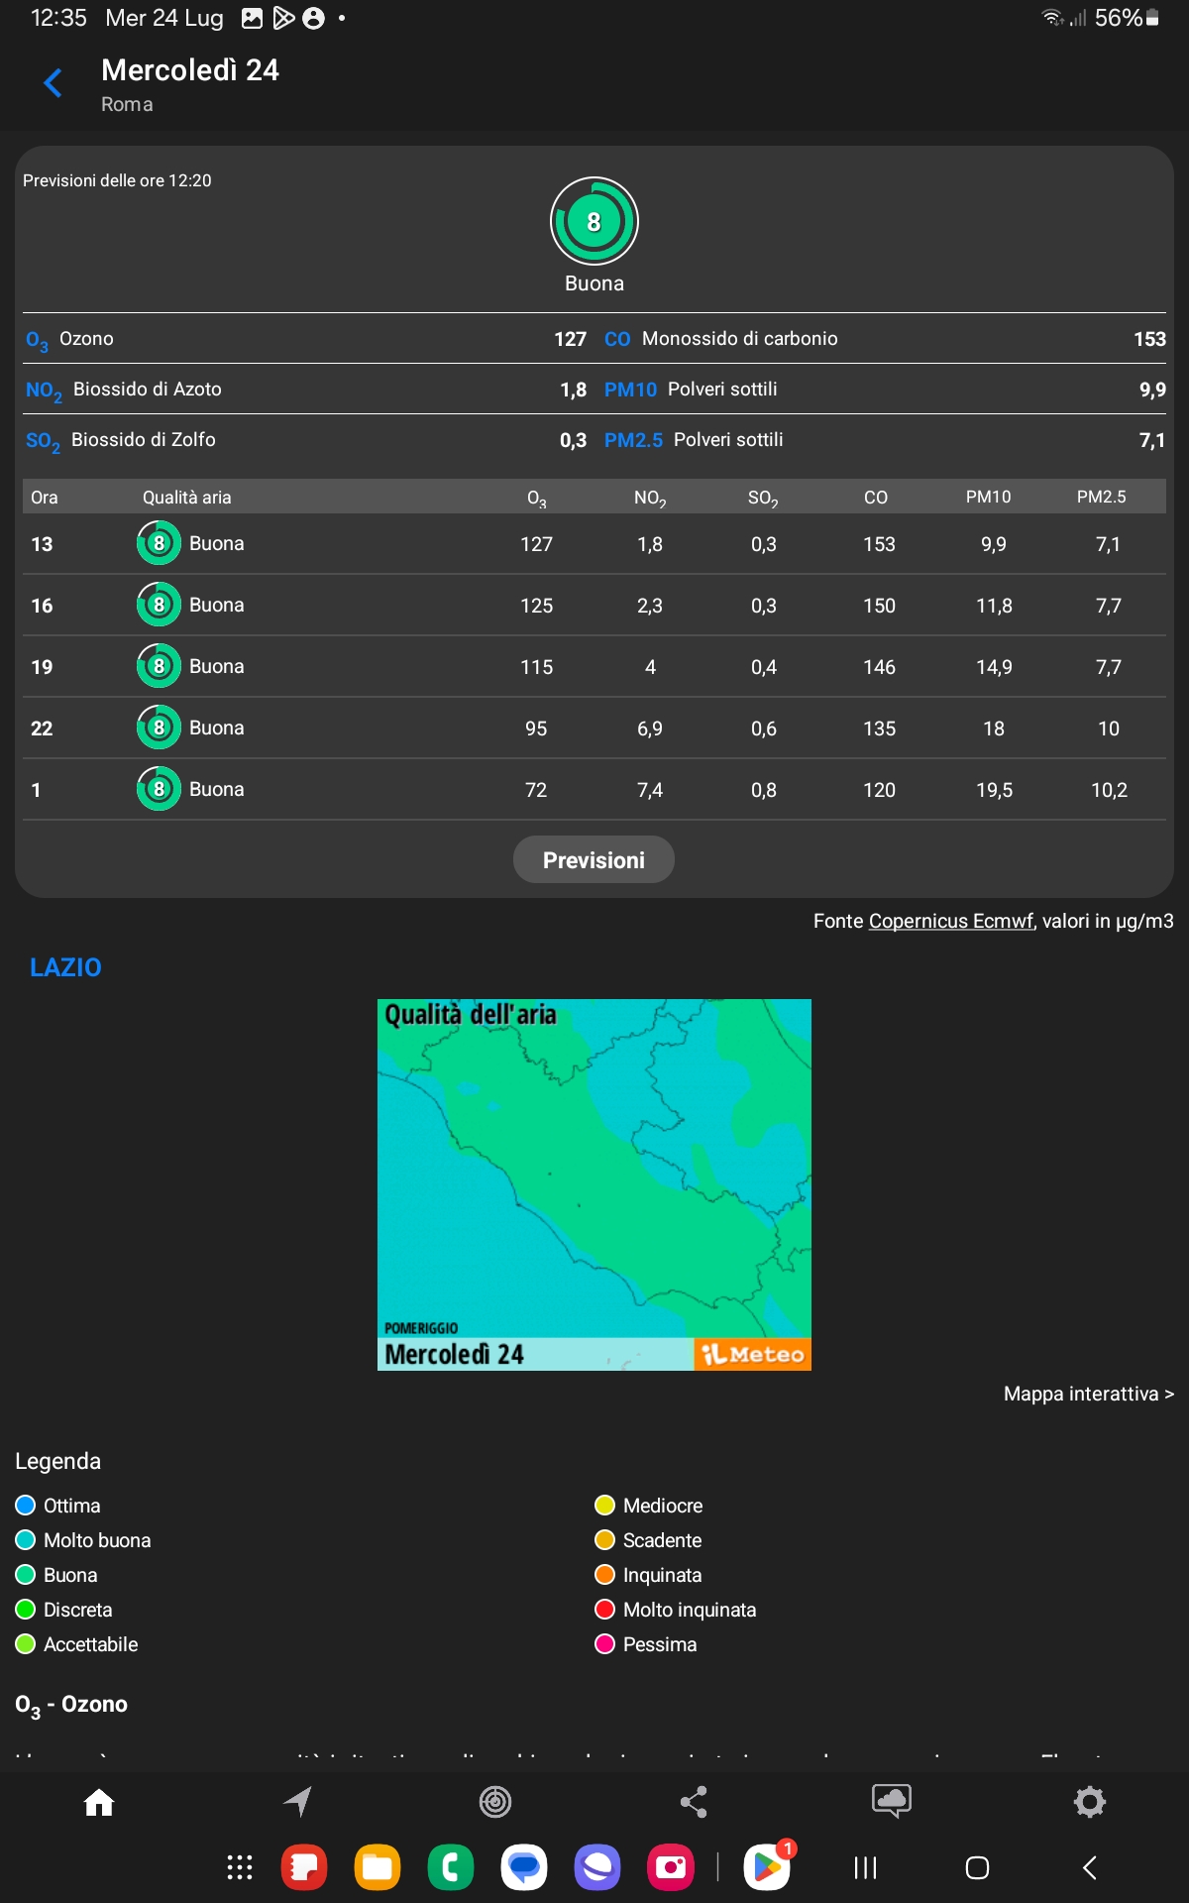Tap the Previsioni delle ore 12:20 text
The height and width of the screenshot is (1903, 1189).
click(x=117, y=180)
